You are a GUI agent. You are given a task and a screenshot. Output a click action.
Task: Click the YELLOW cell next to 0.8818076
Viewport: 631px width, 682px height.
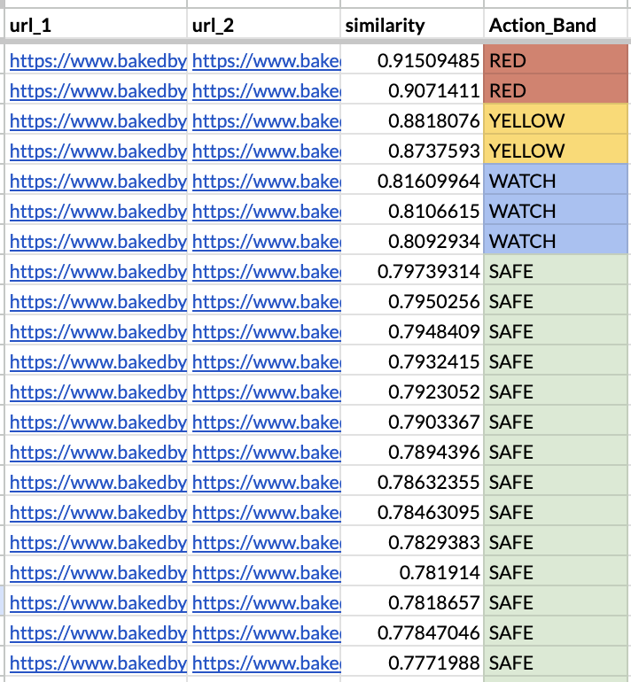557,120
